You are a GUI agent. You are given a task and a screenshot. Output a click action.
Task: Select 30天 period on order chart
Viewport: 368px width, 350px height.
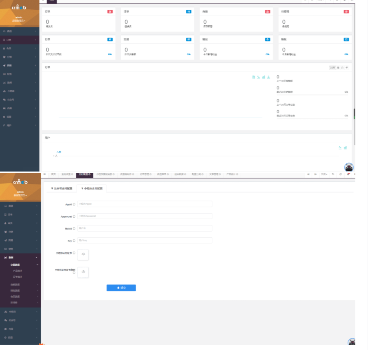(332, 68)
